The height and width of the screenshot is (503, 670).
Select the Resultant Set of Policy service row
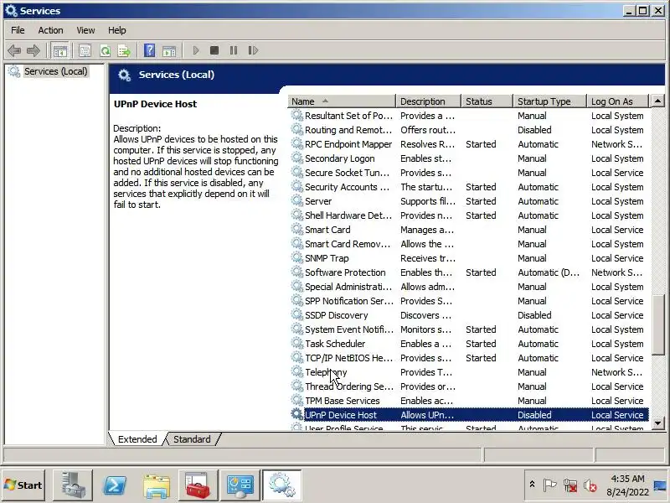pos(468,116)
